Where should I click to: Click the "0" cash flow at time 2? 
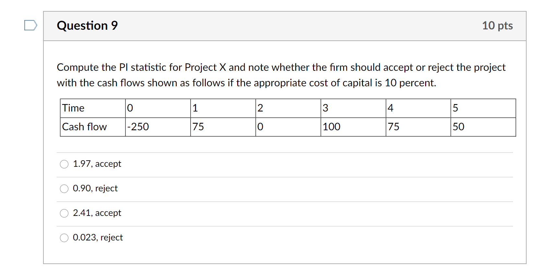(x=260, y=127)
